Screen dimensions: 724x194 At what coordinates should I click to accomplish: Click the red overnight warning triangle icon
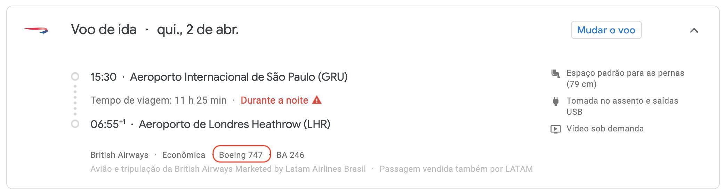point(317,100)
